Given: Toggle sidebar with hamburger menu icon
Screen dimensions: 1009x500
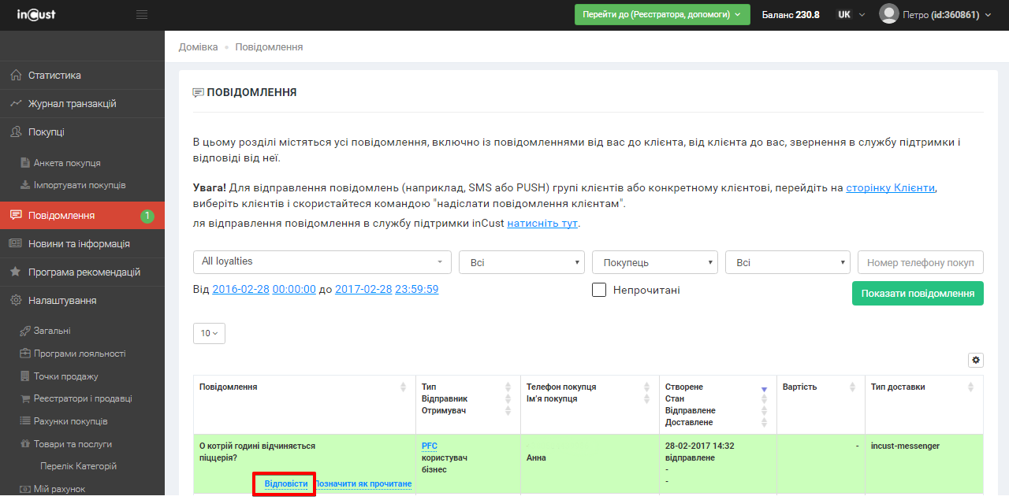Looking at the screenshot, I should (142, 15).
